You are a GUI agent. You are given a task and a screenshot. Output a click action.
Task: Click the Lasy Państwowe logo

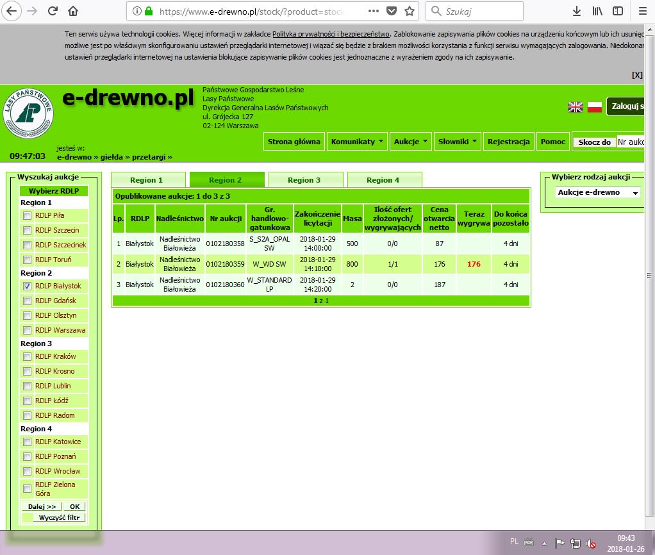click(x=28, y=113)
